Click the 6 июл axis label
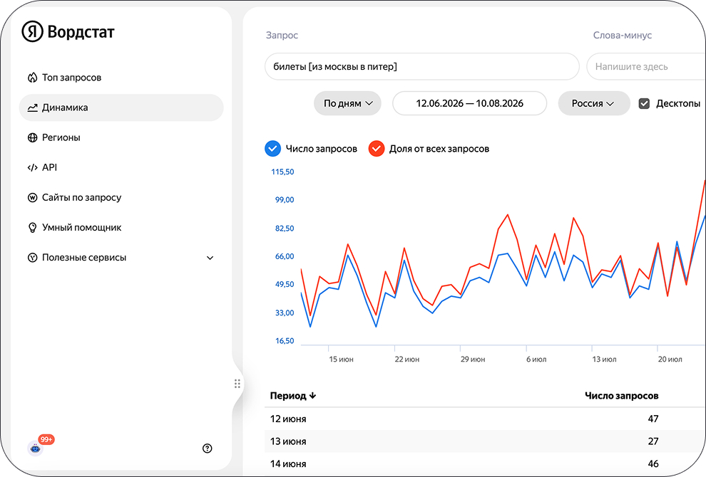This screenshot has height=477, width=706. click(x=536, y=360)
